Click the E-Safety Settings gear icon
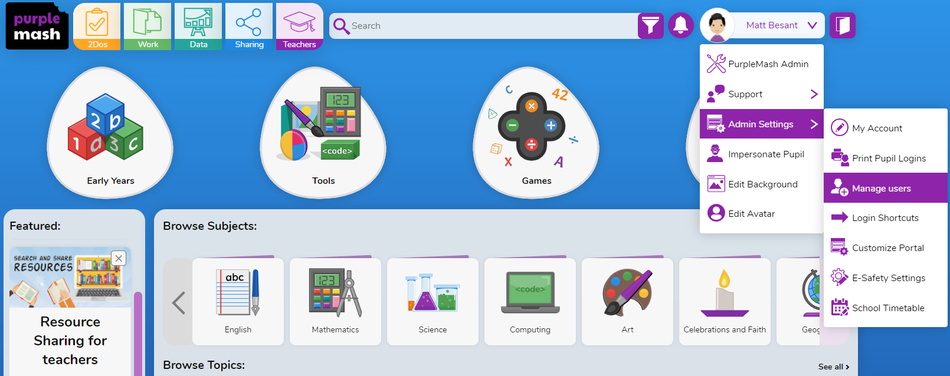This screenshot has width=950, height=376. point(839,277)
